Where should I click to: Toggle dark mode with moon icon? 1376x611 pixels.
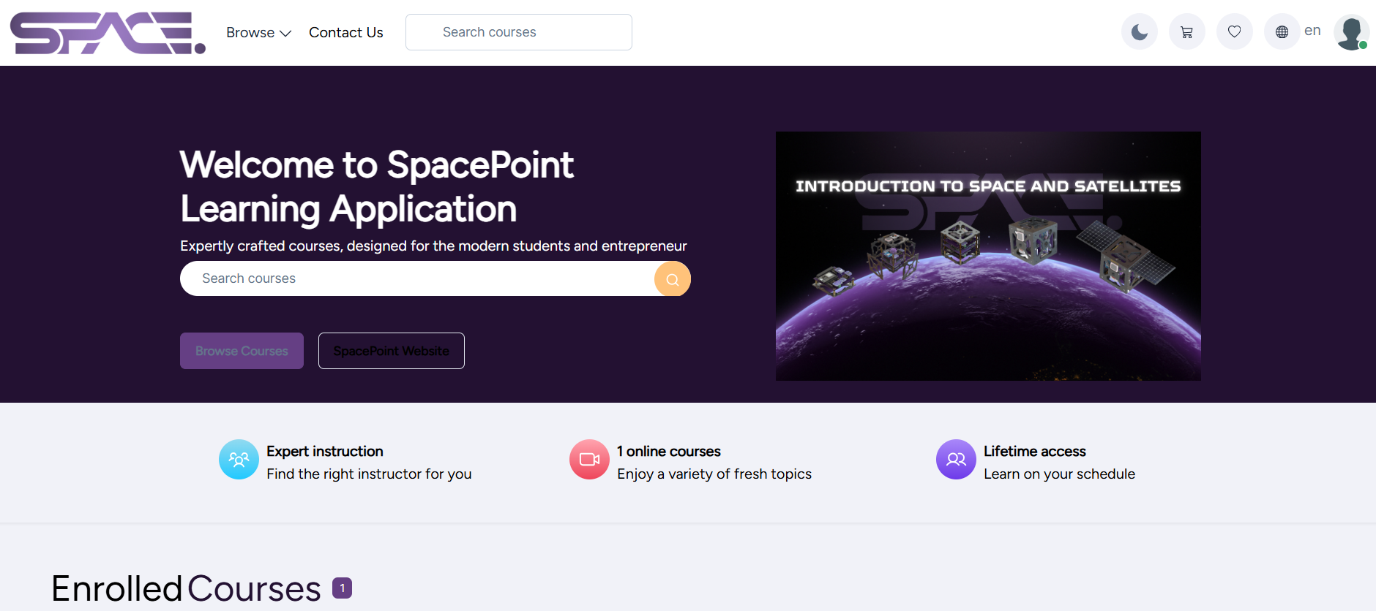coord(1140,32)
